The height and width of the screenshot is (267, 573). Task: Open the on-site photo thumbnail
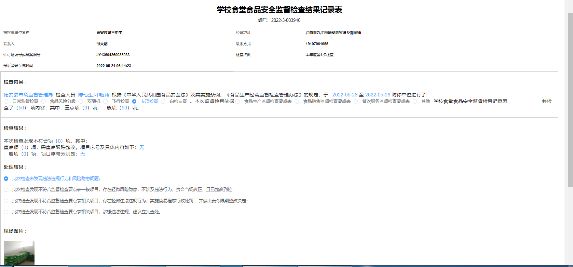(x=19, y=253)
